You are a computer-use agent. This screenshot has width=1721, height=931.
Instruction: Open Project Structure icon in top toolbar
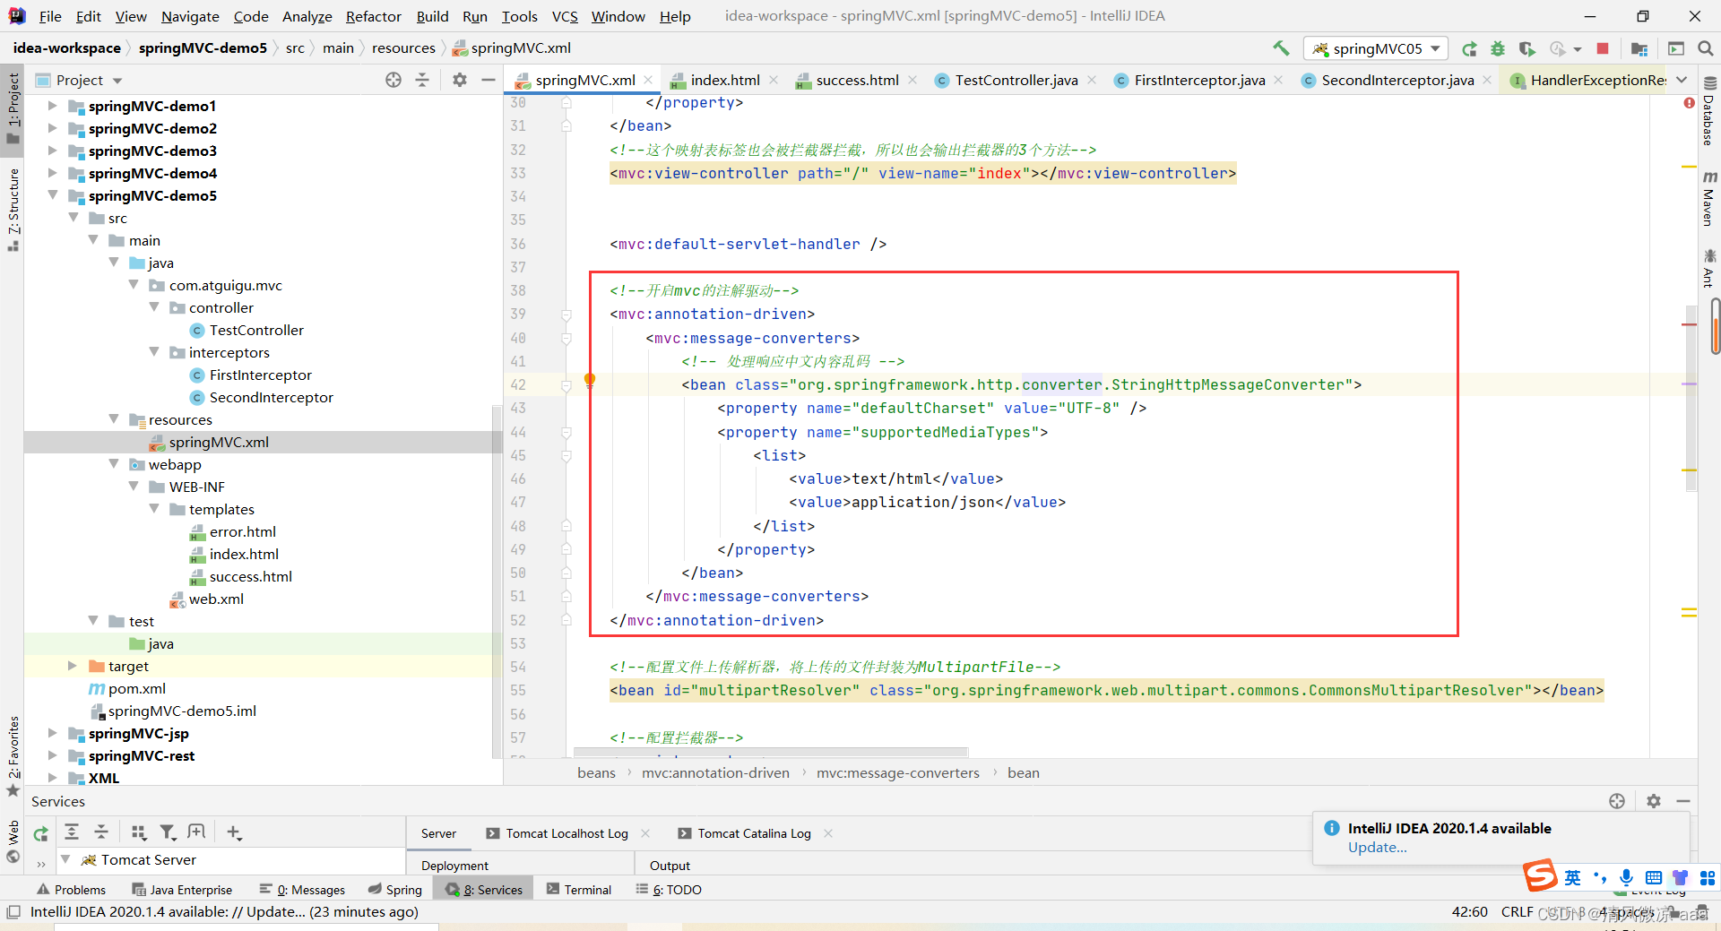click(x=1639, y=48)
